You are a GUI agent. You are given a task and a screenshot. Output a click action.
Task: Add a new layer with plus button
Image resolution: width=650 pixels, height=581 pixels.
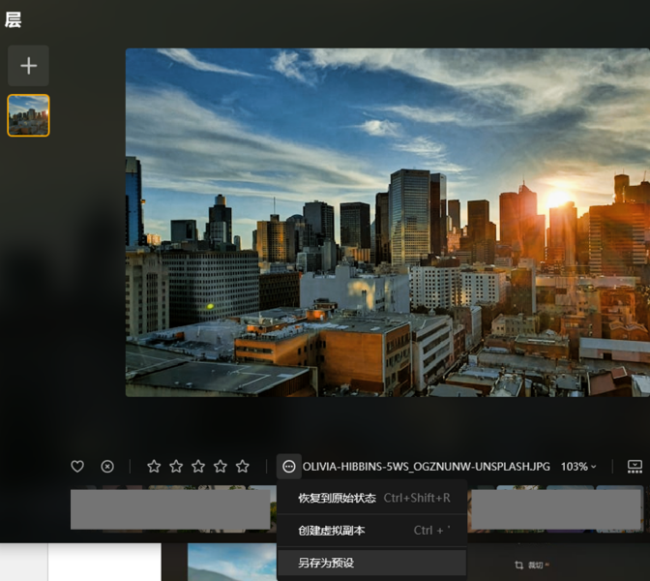click(x=28, y=66)
